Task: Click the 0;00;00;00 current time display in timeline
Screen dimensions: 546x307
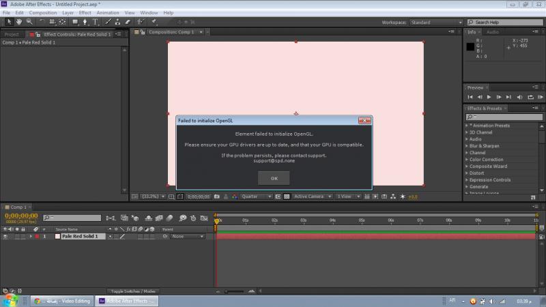Action: [x=21, y=216]
